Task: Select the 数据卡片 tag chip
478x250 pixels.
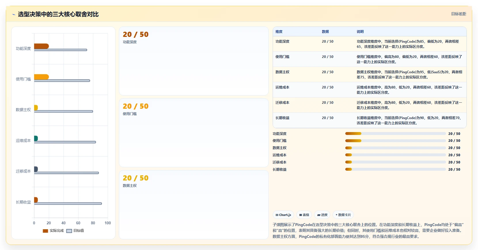Action: click(x=343, y=215)
